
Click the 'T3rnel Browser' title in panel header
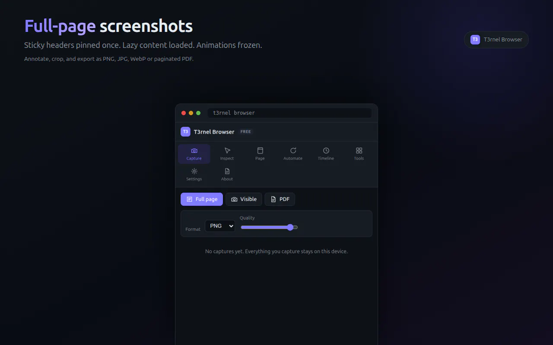[214, 132]
